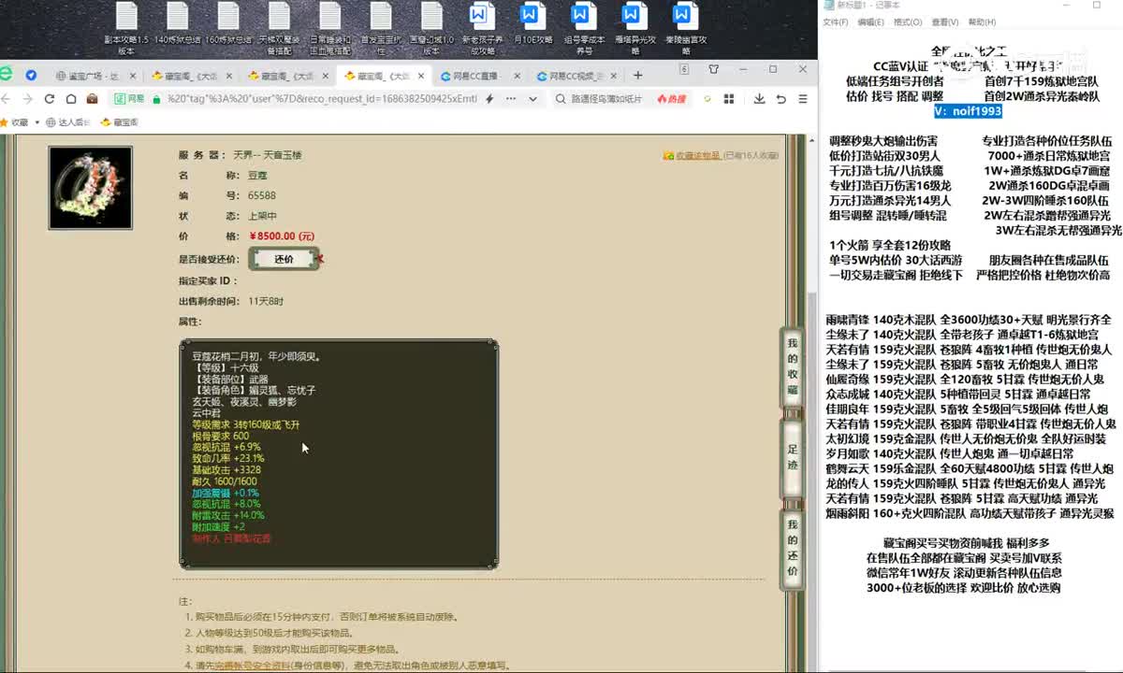Open the 收藏 bookmarks star
The width and height of the screenshot is (1123, 673).
14,122
